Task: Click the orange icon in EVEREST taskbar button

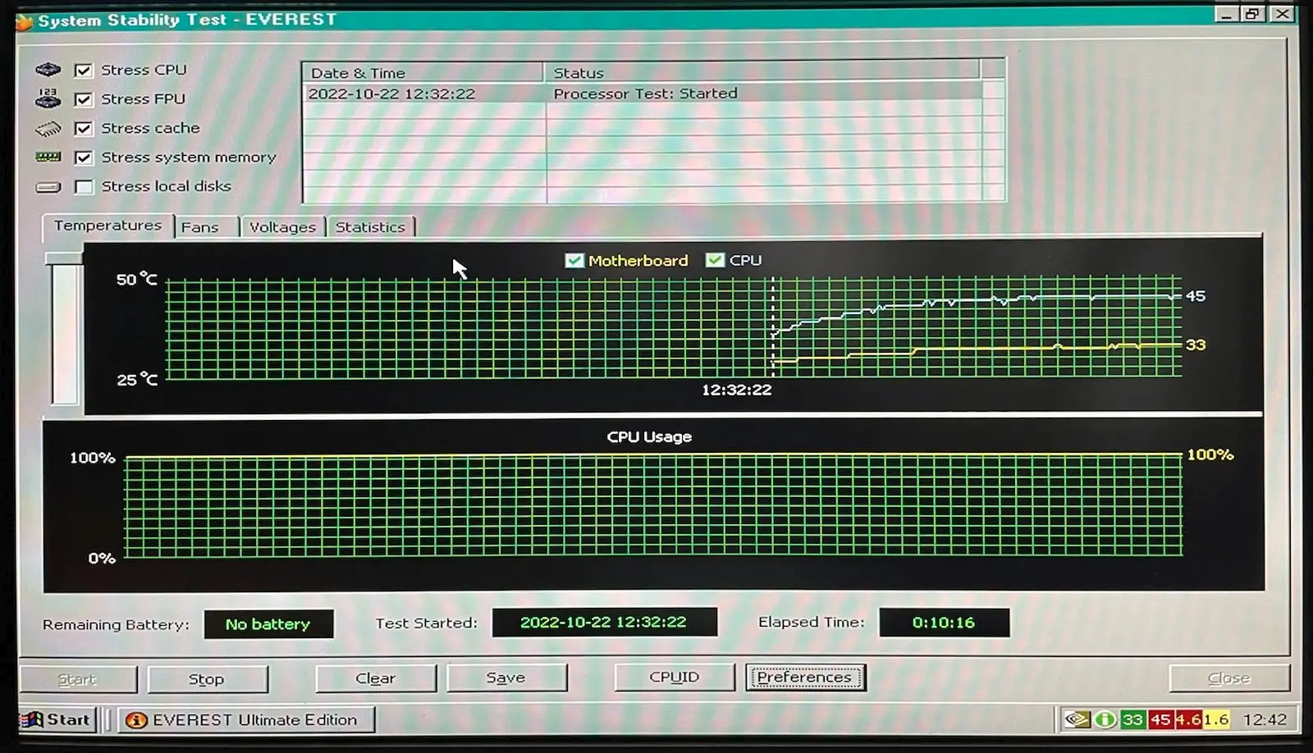Action: pos(136,720)
